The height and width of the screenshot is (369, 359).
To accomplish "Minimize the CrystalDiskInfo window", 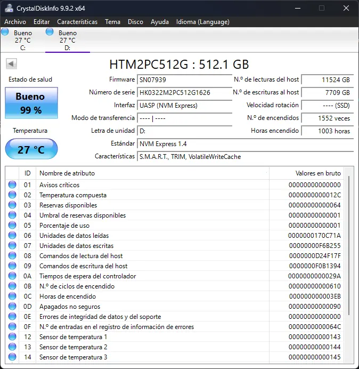I will point(298,8).
